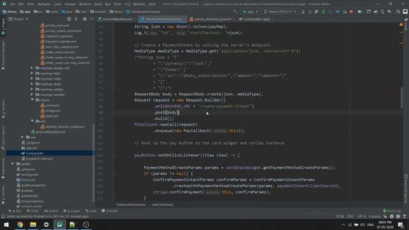This screenshot has height=230, width=409.
Task: Collapse the xml folder
Action: pos(32,121)
